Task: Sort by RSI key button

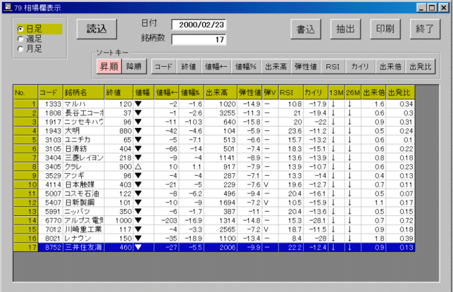Action: click(x=333, y=67)
